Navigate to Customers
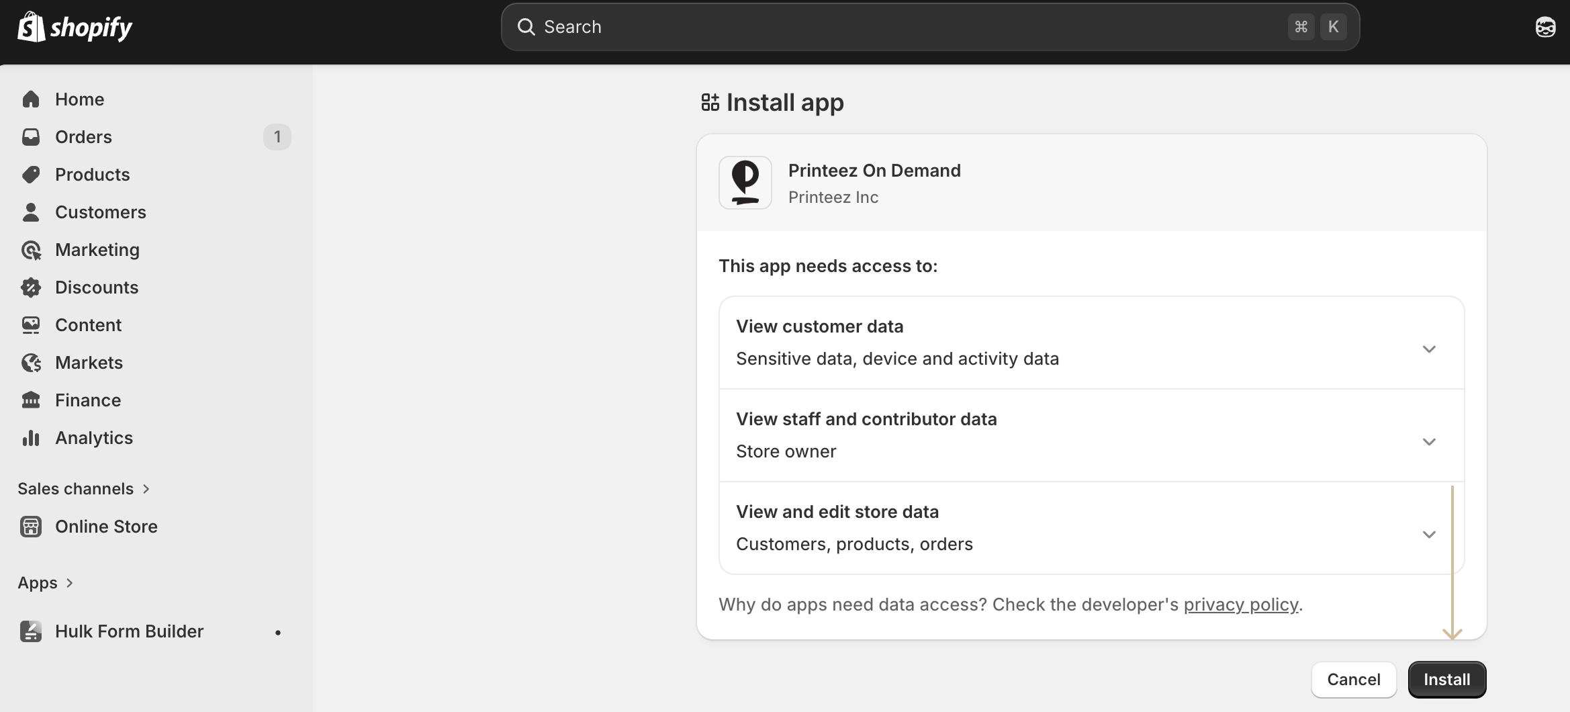1570x712 pixels. click(x=156, y=212)
